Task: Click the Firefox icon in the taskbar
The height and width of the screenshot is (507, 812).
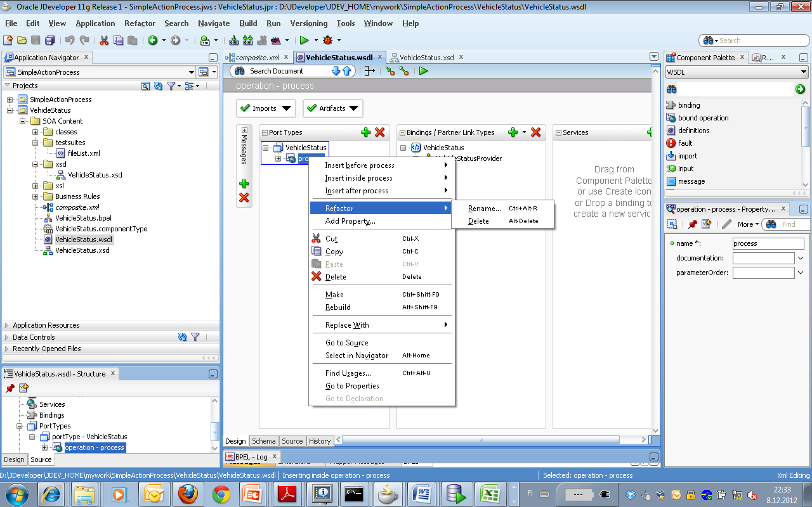Action: pyautogui.click(x=187, y=493)
